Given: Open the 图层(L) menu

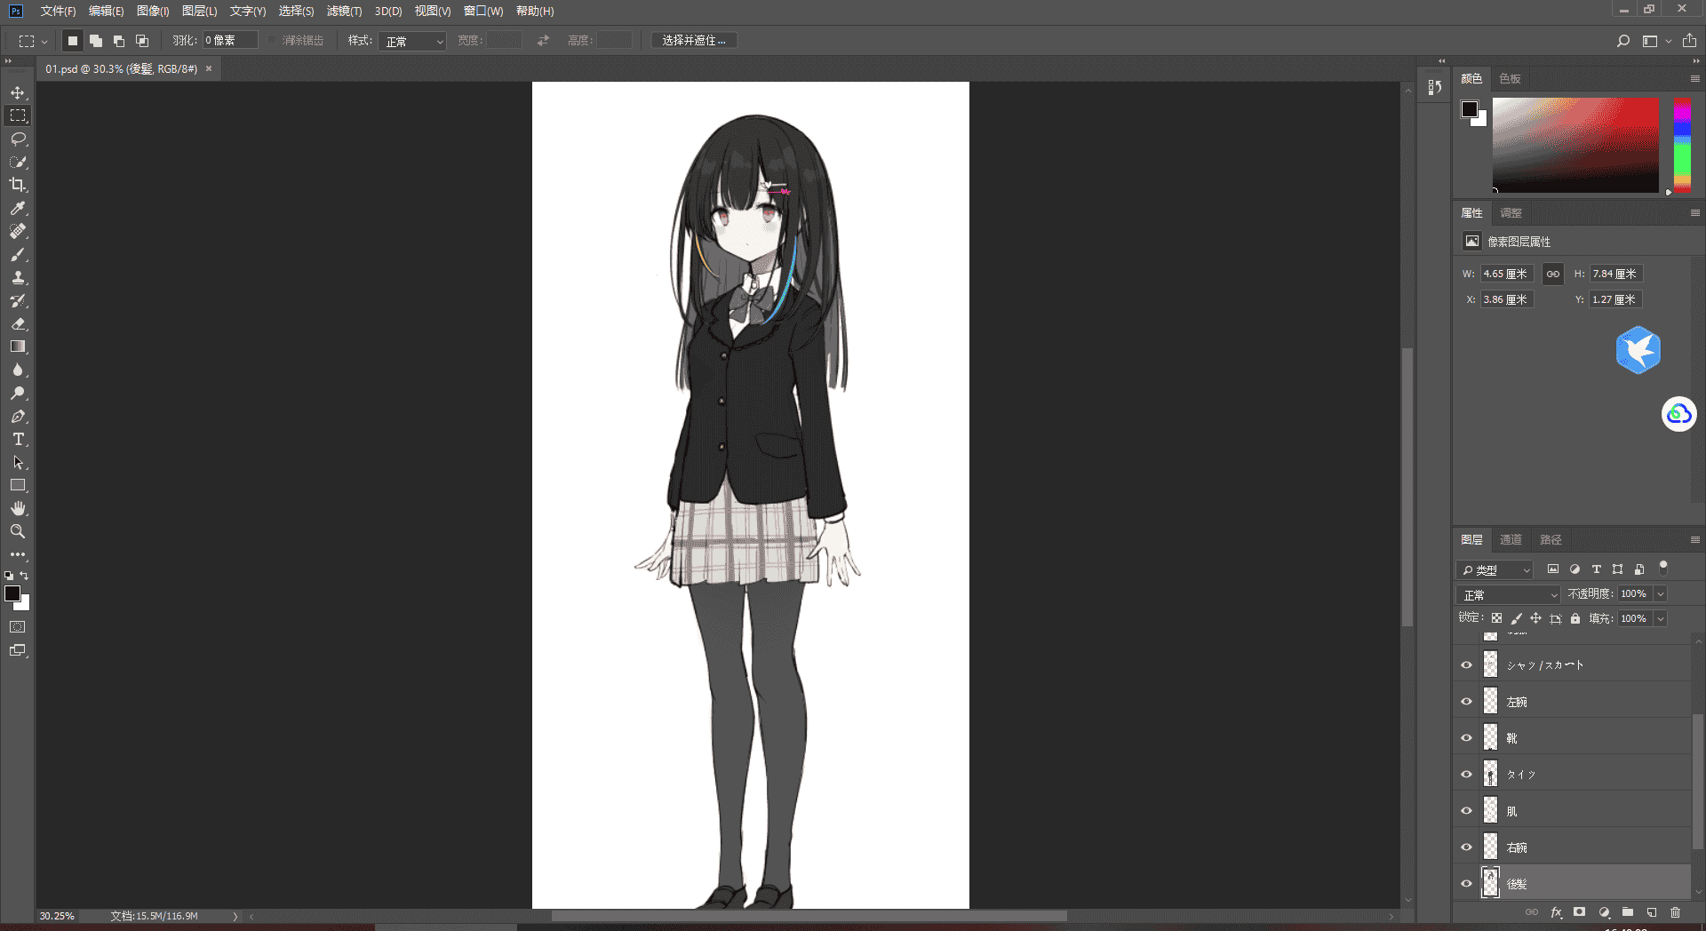Looking at the screenshot, I should click(x=199, y=12).
